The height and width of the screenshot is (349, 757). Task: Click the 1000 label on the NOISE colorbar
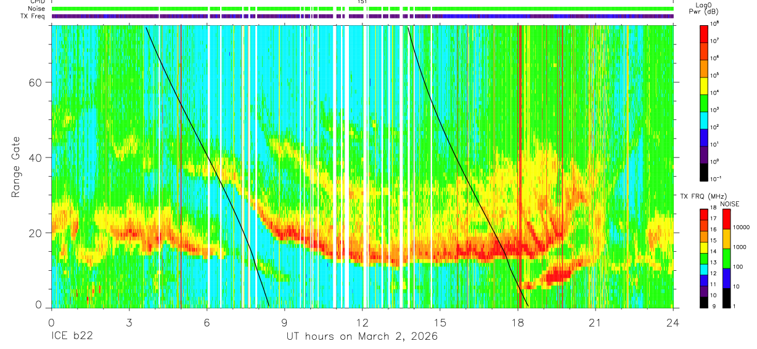tap(741, 247)
